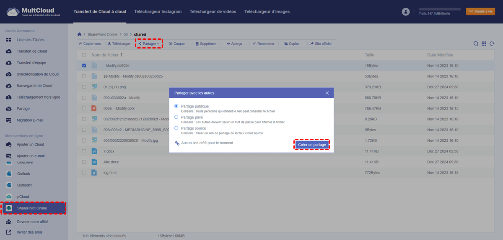Screen dimensions: 503x240
Task: Click Supprimer in the toolbar
Action: click(205, 43)
